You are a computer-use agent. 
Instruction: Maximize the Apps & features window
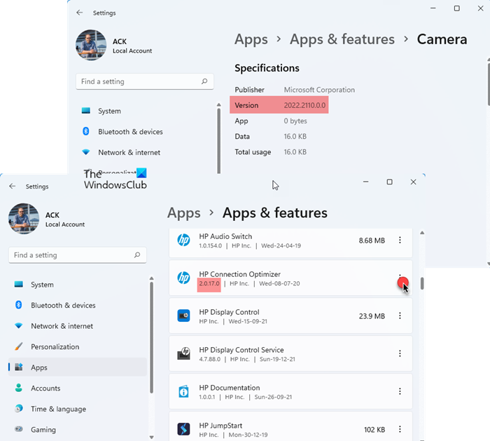(x=389, y=182)
